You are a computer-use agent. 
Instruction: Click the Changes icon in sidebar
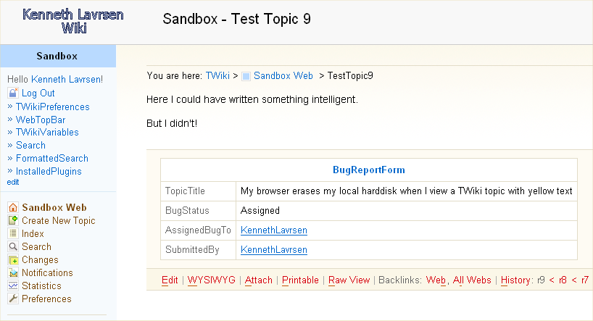point(12,259)
